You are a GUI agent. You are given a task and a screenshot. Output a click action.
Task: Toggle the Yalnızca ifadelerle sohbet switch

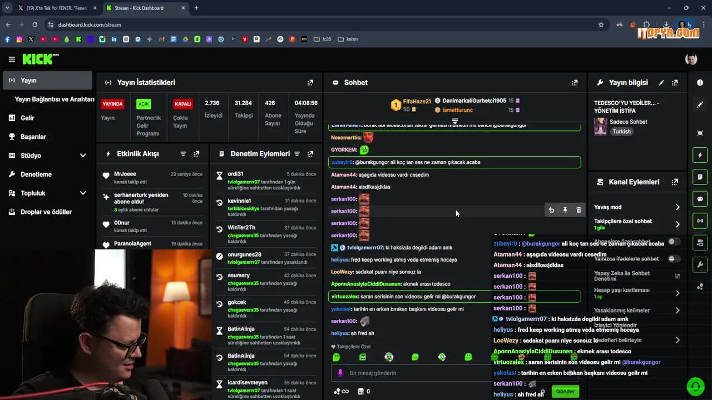(x=674, y=258)
